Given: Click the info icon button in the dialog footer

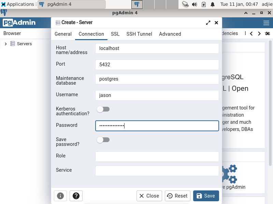Looking at the screenshot, I should (x=60, y=196).
